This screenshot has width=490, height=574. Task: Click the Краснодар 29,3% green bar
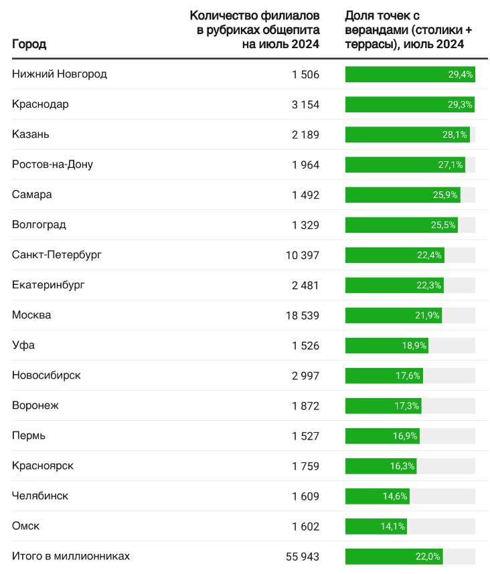click(x=409, y=104)
